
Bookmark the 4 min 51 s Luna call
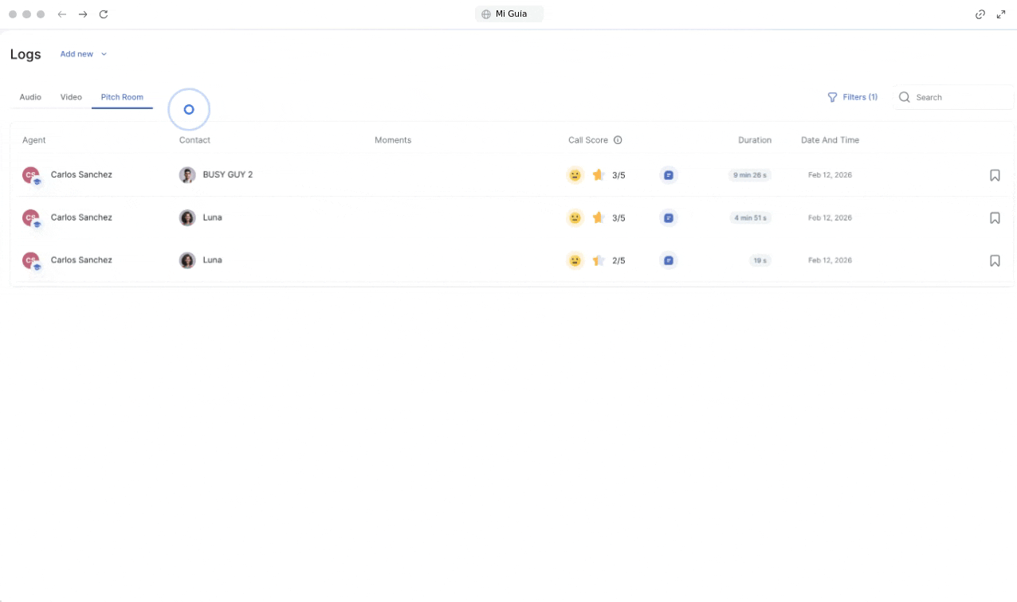click(x=995, y=217)
